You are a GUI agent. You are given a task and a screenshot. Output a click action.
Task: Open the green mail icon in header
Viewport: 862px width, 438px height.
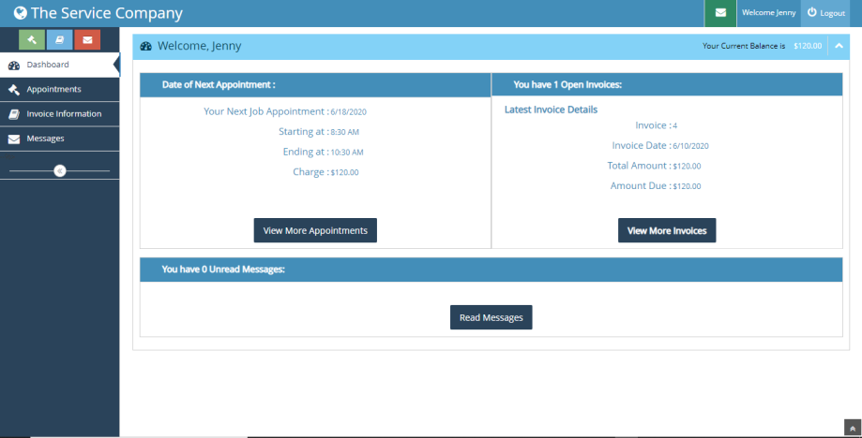click(x=719, y=13)
